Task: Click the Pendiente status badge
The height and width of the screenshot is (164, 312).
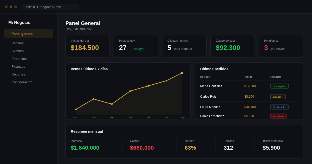Action: (x=278, y=116)
